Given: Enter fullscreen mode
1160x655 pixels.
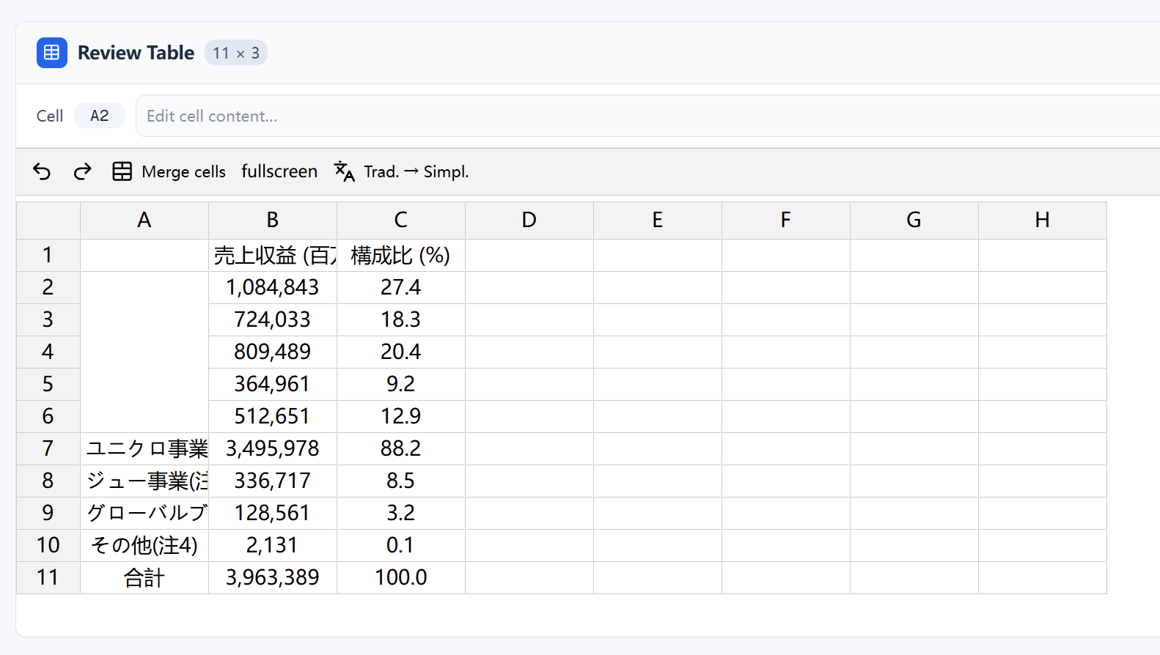Looking at the screenshot, I should [279, 171].
